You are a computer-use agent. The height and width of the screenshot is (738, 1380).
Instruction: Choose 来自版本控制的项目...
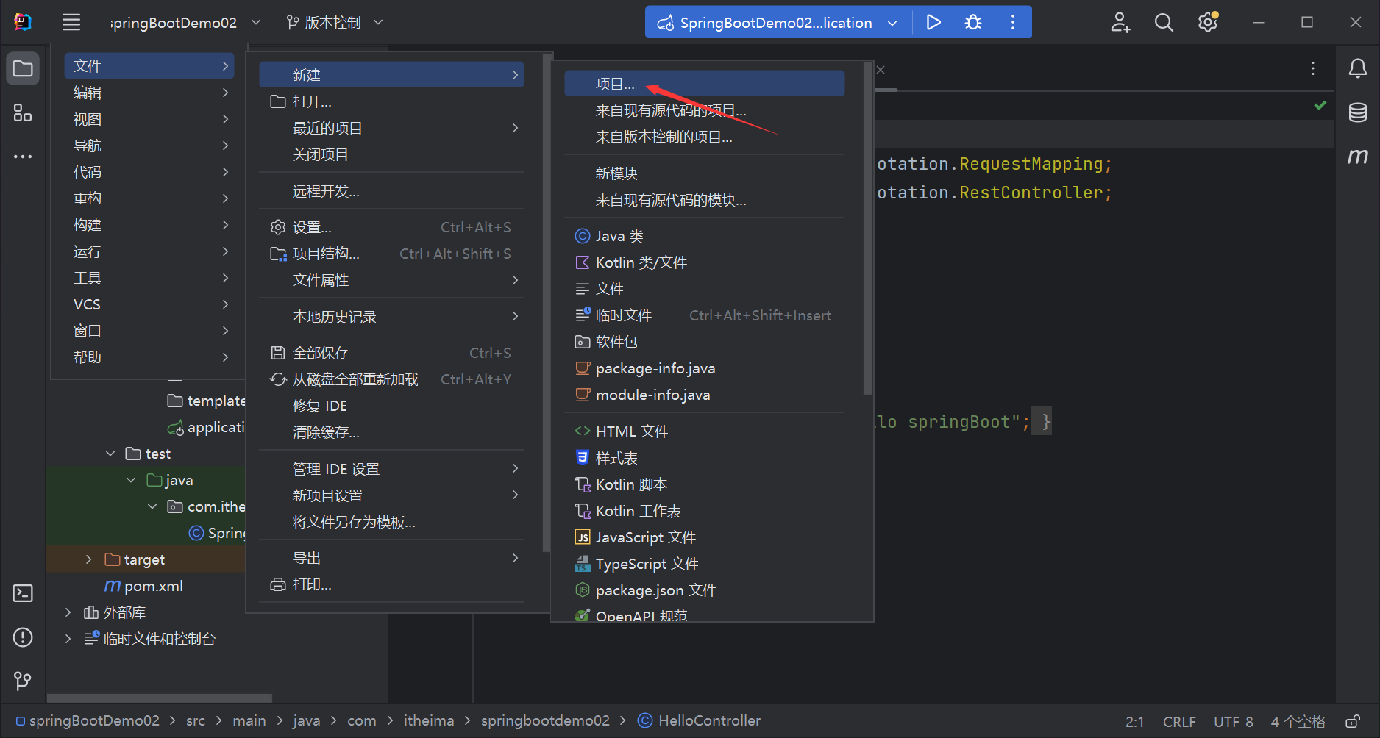pyautogui.click(x=705, y=137)
